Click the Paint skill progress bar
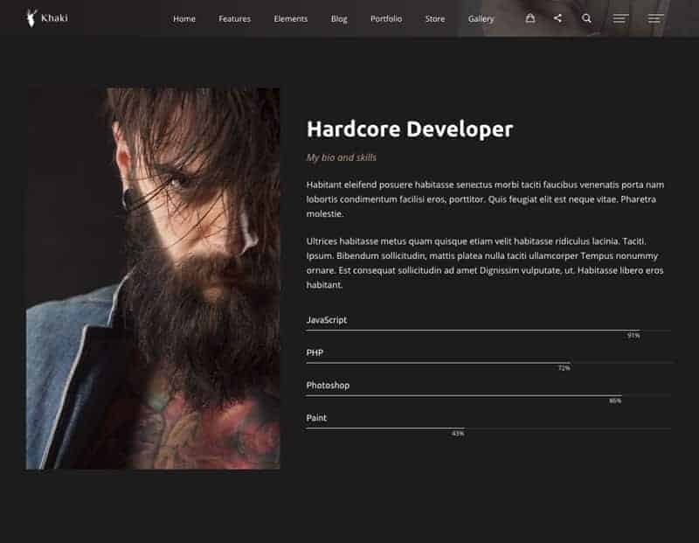The height and width of the screenshot is (543, 699). coord(384,428)
